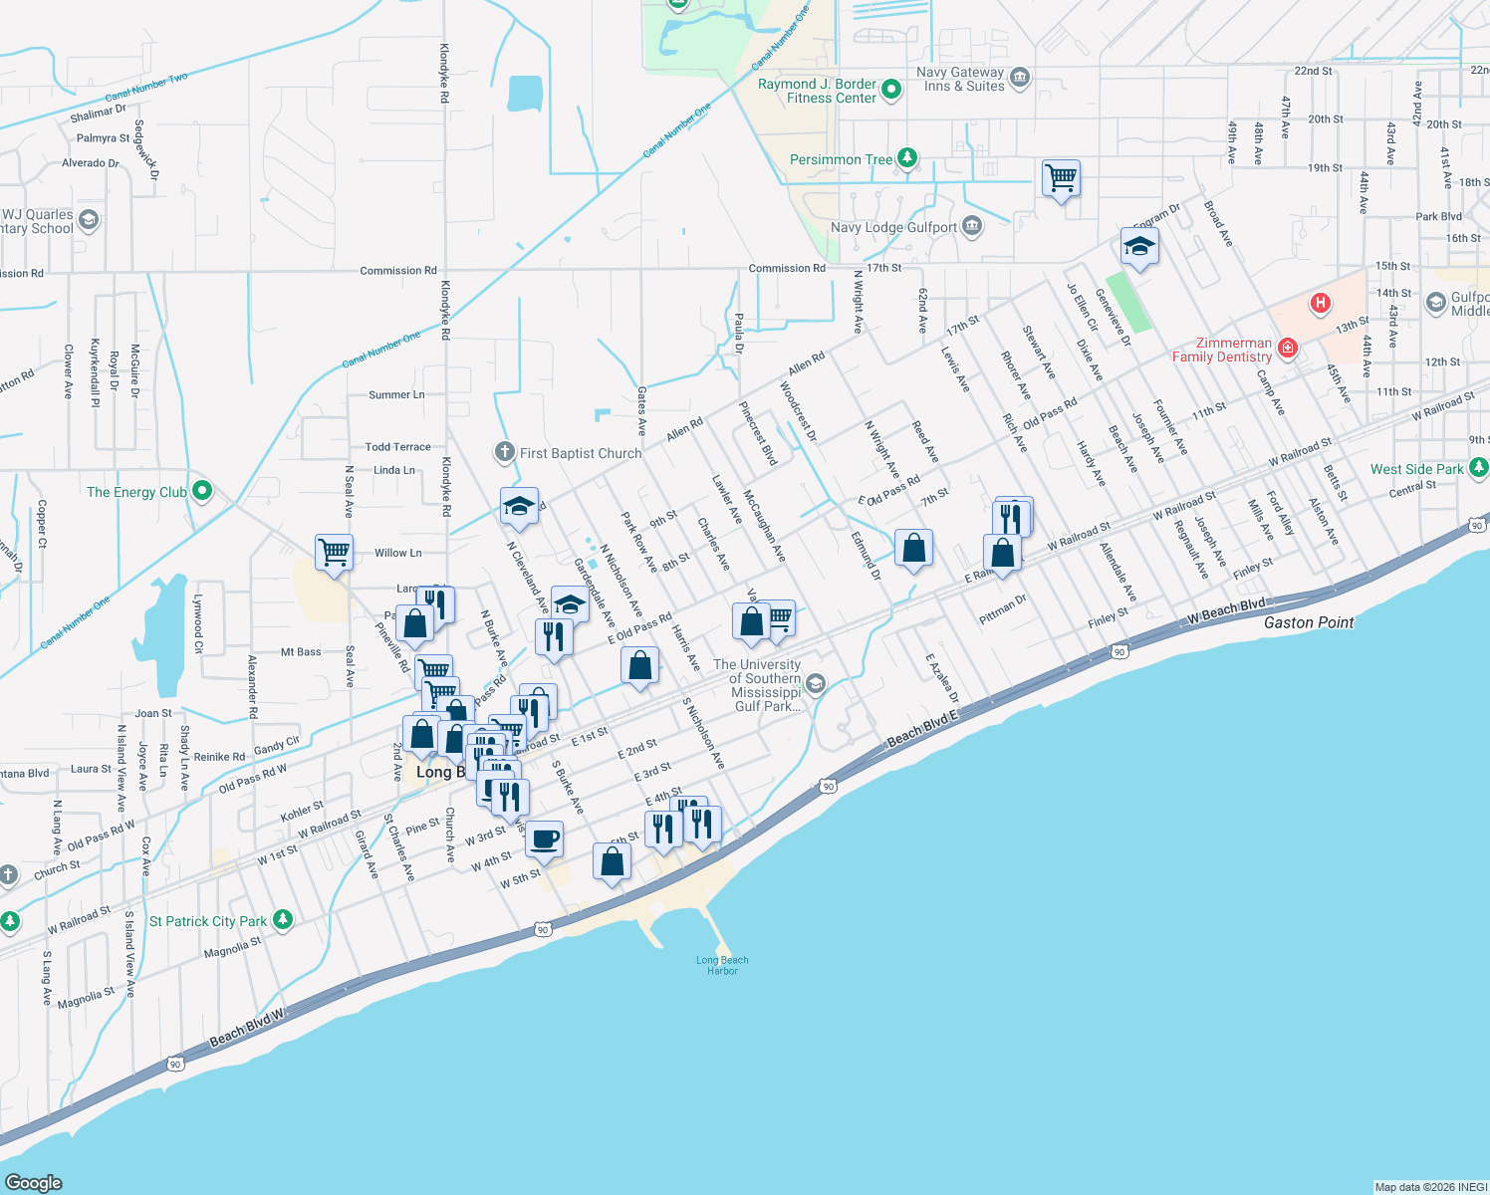Click The Energy Club marker
Viewport: 1490px width, 1195px height.
[203, 490]
